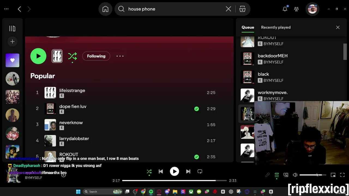Viewport: 349px width, 196px height.
Task: Open Liked Songs in the sidebar
Action: click(x=13, y=60)
